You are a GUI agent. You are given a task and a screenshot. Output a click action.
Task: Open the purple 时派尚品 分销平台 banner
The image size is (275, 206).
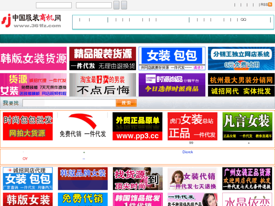[172, 85]
